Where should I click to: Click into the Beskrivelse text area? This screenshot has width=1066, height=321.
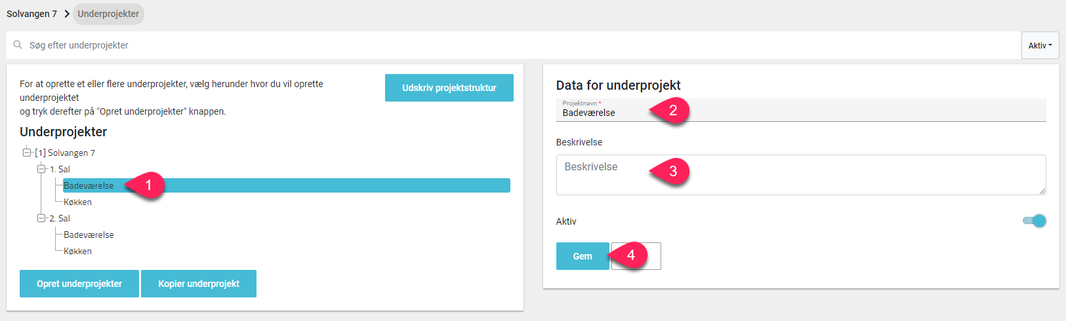pyautogui.click(x=801, y=175)
